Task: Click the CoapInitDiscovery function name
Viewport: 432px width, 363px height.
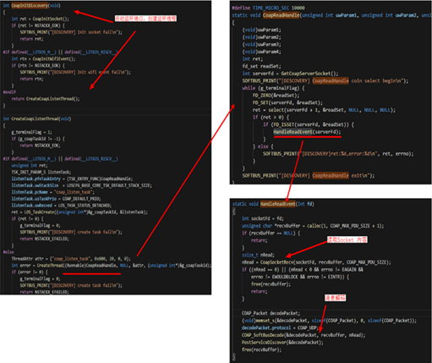Action: 30,5
